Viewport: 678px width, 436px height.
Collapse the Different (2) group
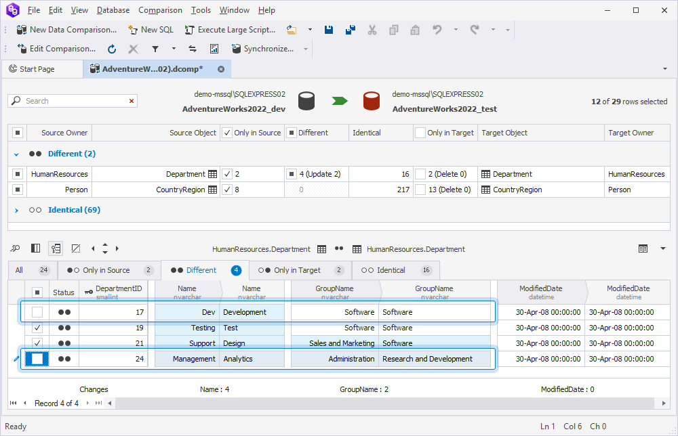pyautogui.click(x=17, y=154)
